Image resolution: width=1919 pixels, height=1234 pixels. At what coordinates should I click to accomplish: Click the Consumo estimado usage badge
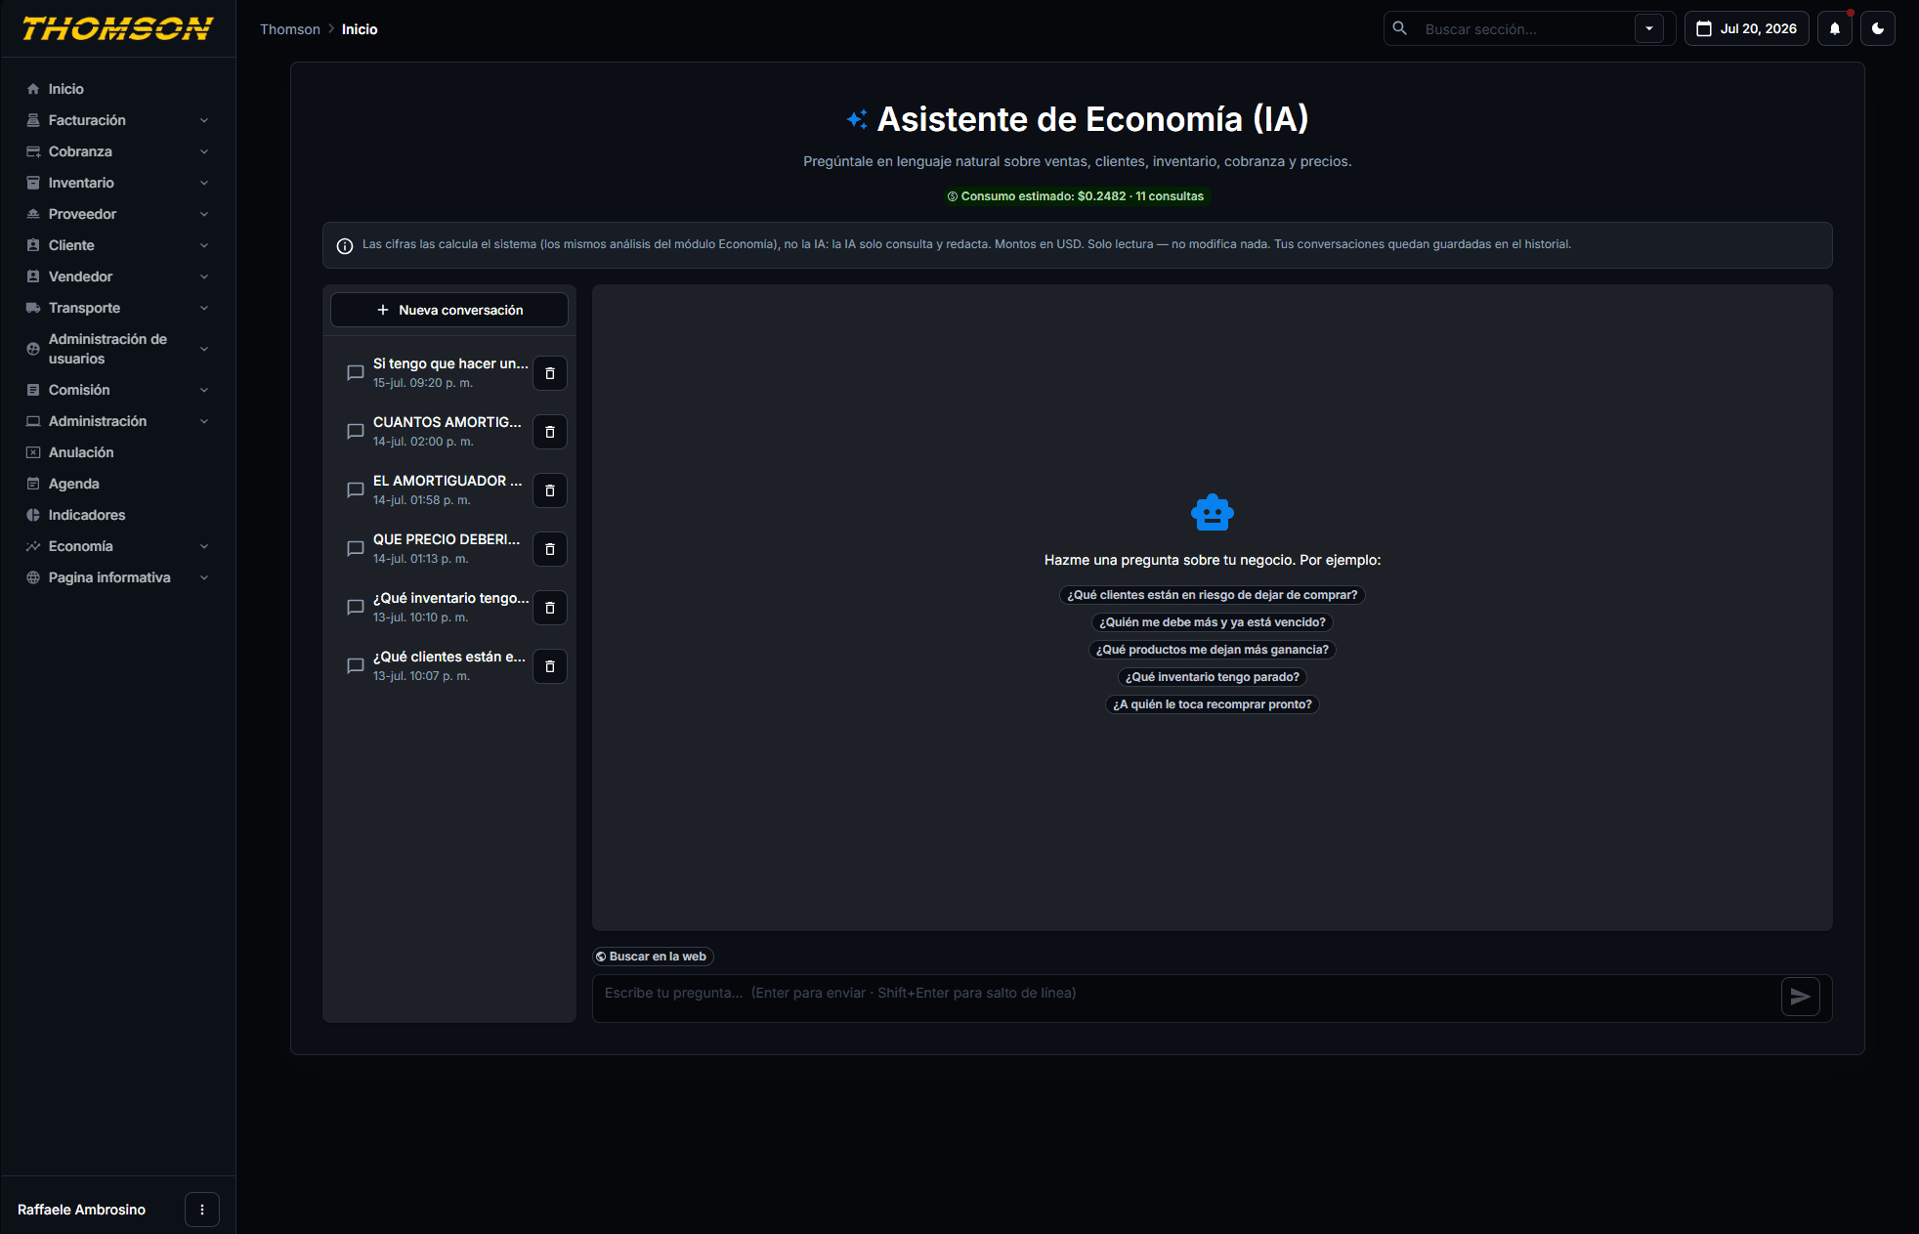[x=1076, y=196]
